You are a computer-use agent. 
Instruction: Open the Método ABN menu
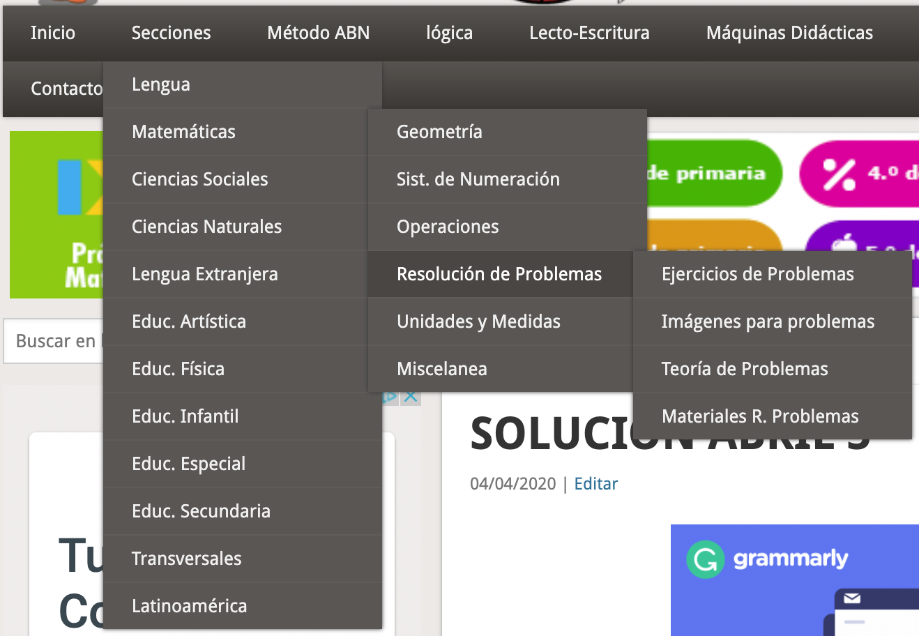click(318, 33)
